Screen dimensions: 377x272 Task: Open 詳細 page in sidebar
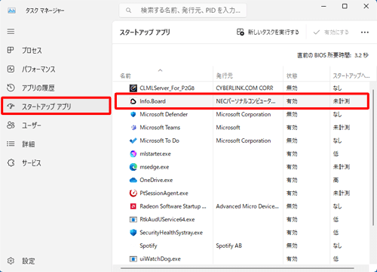[x=56, y=144]
